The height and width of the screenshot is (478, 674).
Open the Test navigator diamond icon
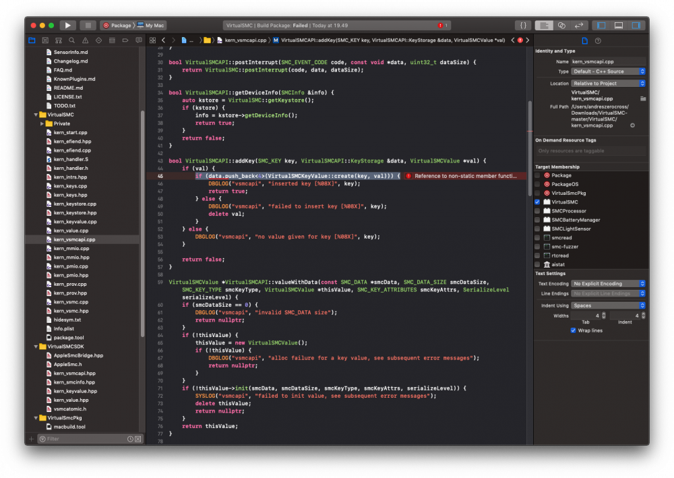coord(98,40)
